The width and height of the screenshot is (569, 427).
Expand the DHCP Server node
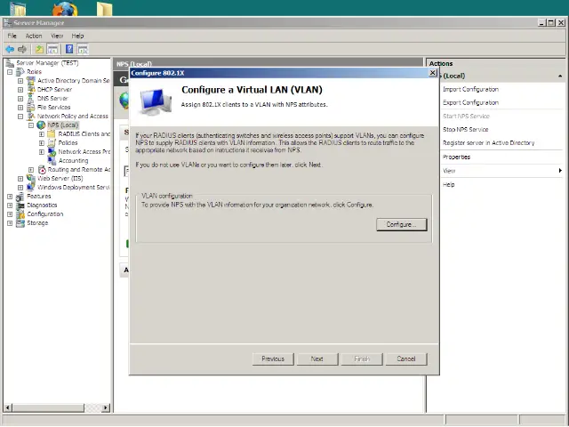(x=20, y=90)
